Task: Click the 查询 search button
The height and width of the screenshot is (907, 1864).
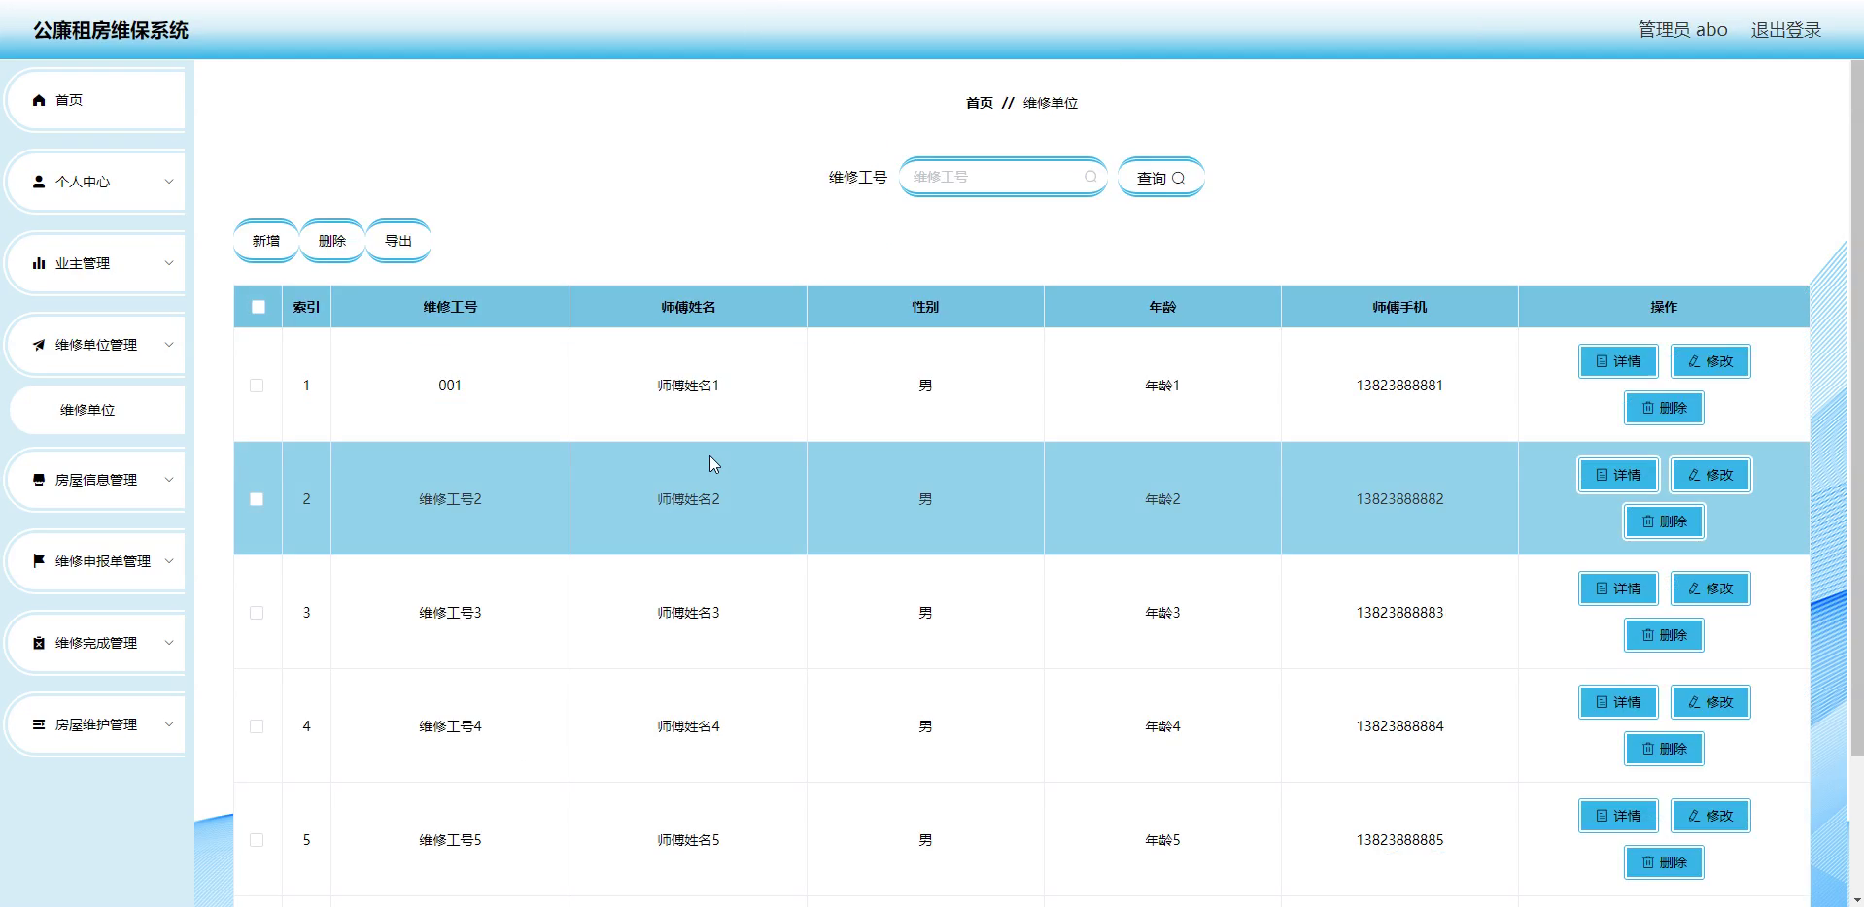Action: click(1160, 178)
